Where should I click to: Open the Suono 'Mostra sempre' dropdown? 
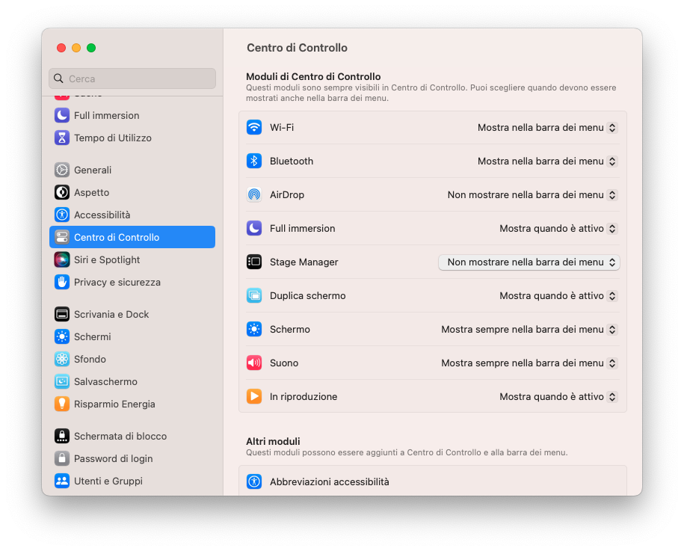point(529,363)
